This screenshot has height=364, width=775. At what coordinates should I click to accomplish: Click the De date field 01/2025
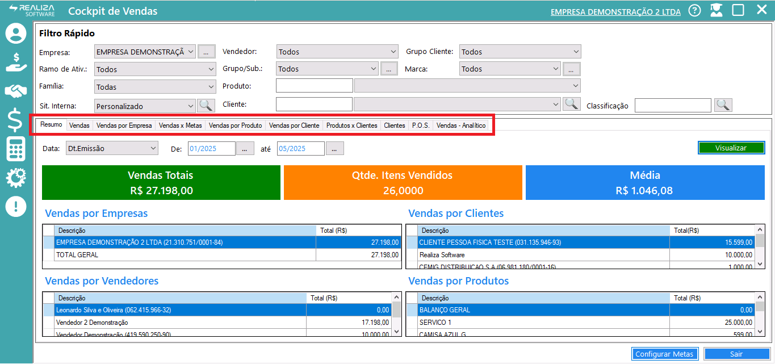coord(212,148)
